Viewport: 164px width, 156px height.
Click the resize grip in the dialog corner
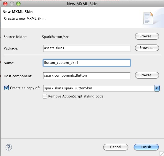[162, 154]
